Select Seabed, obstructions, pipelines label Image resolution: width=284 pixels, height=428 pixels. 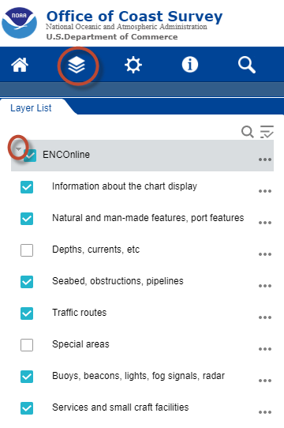(x=118, y=281)
